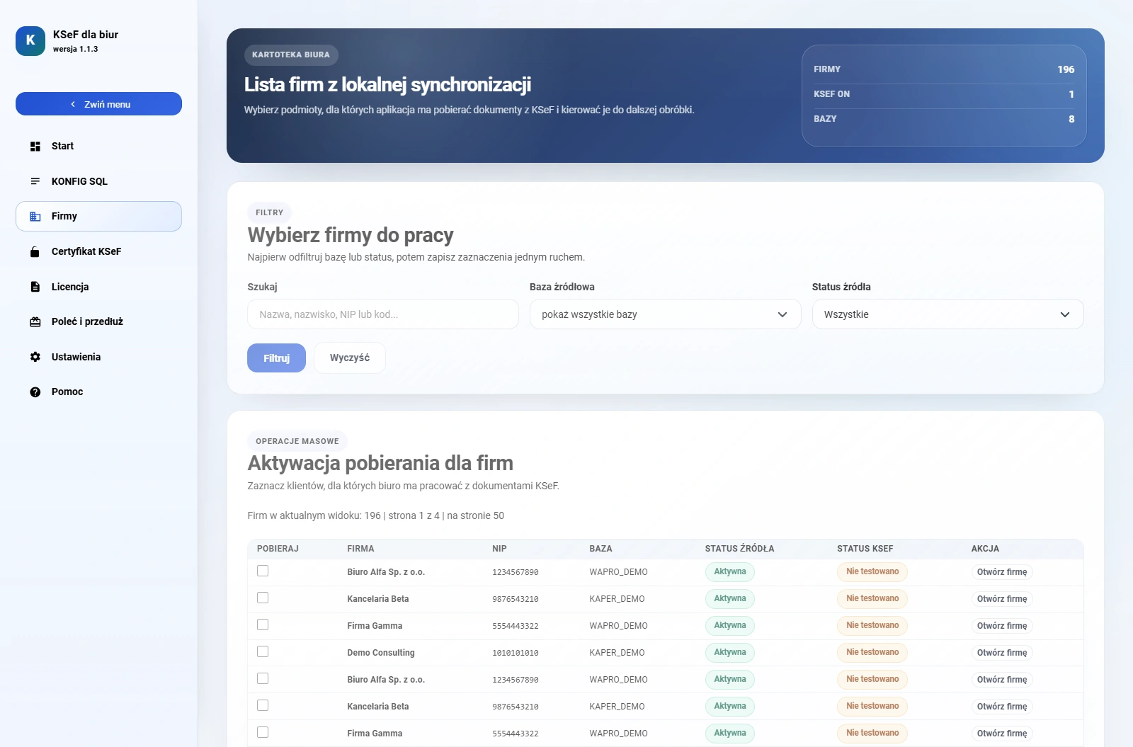Apply filters with the Filtruj button
1133x747 pixels.
[x=276, y=358]
